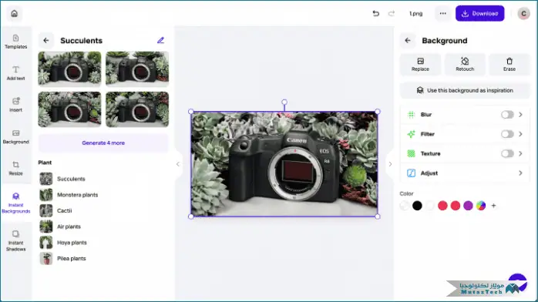Screen dimensions: 538x302
Task: Enable the Blur toggle
Action: pos(507,115)
